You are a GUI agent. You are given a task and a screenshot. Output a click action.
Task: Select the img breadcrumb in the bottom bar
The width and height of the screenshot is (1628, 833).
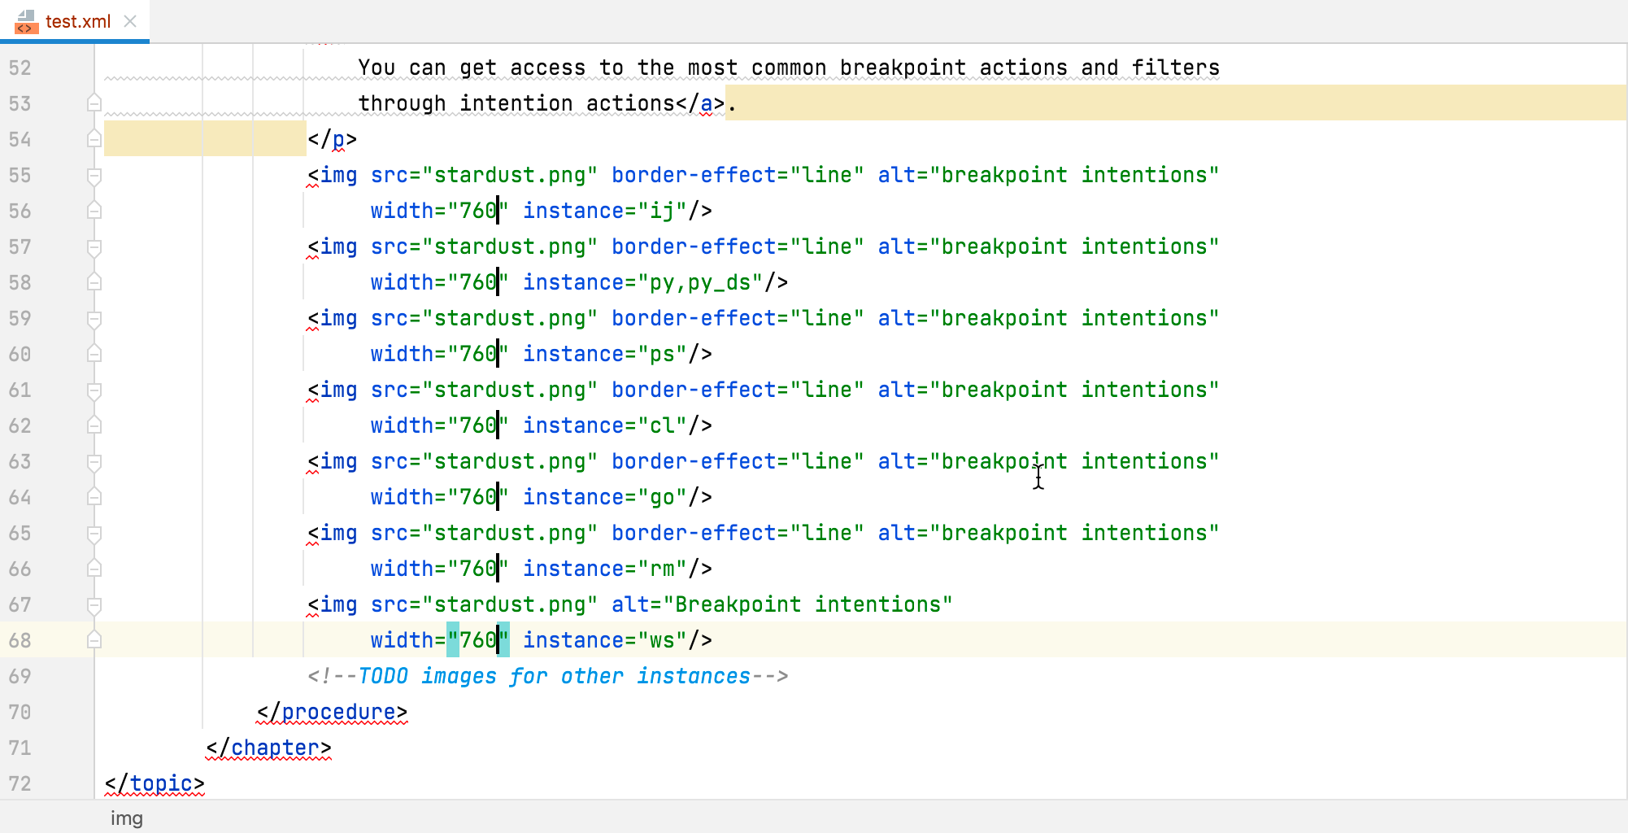pyautogui.click(x=126, y=818)
